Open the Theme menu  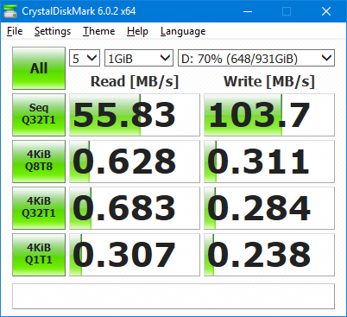[x=99, y=31]
